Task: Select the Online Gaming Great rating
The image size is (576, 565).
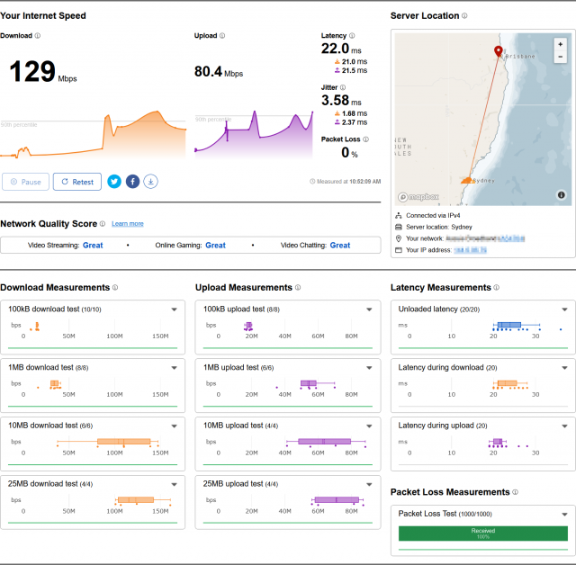Action: point(215,246)
